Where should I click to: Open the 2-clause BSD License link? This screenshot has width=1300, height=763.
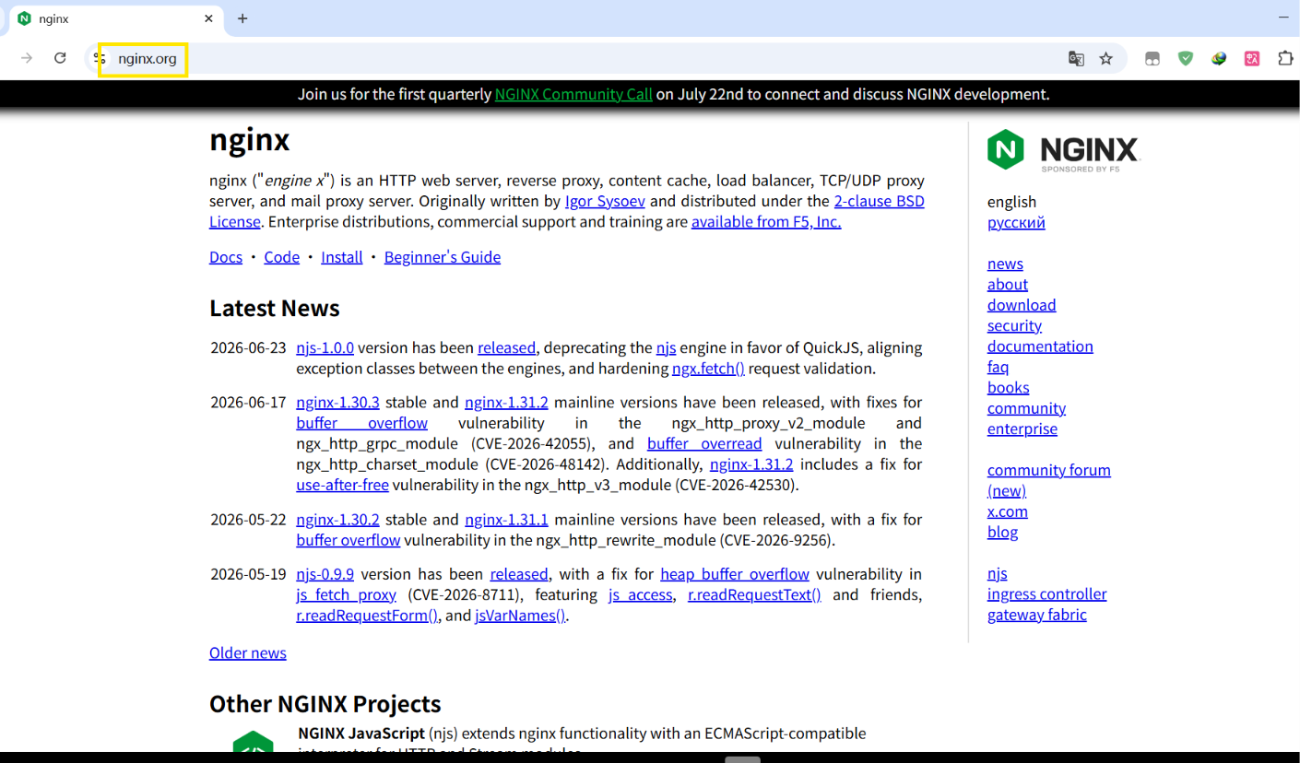pos(567,211)
